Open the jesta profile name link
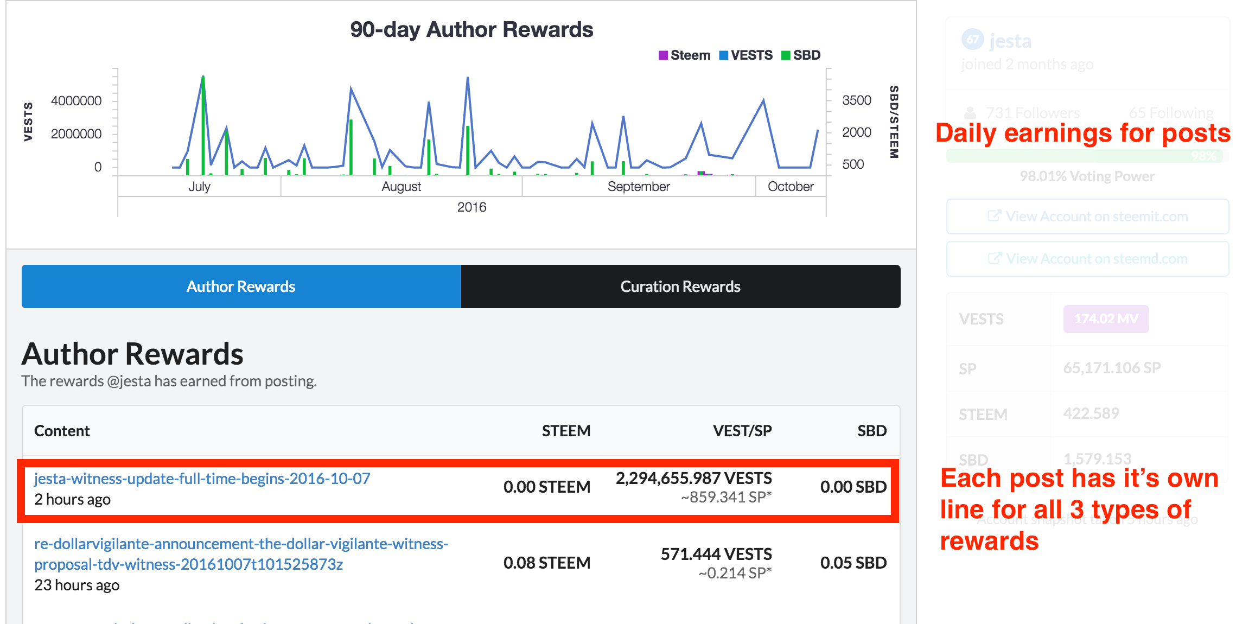The image size is (1236, 624). coord(1010,41)
